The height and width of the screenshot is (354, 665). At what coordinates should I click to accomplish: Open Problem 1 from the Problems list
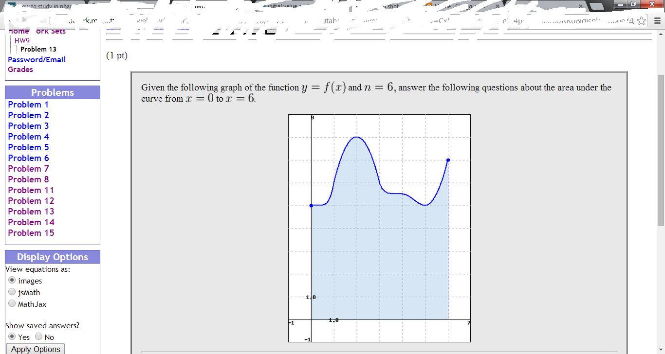[x=28, y=104]
